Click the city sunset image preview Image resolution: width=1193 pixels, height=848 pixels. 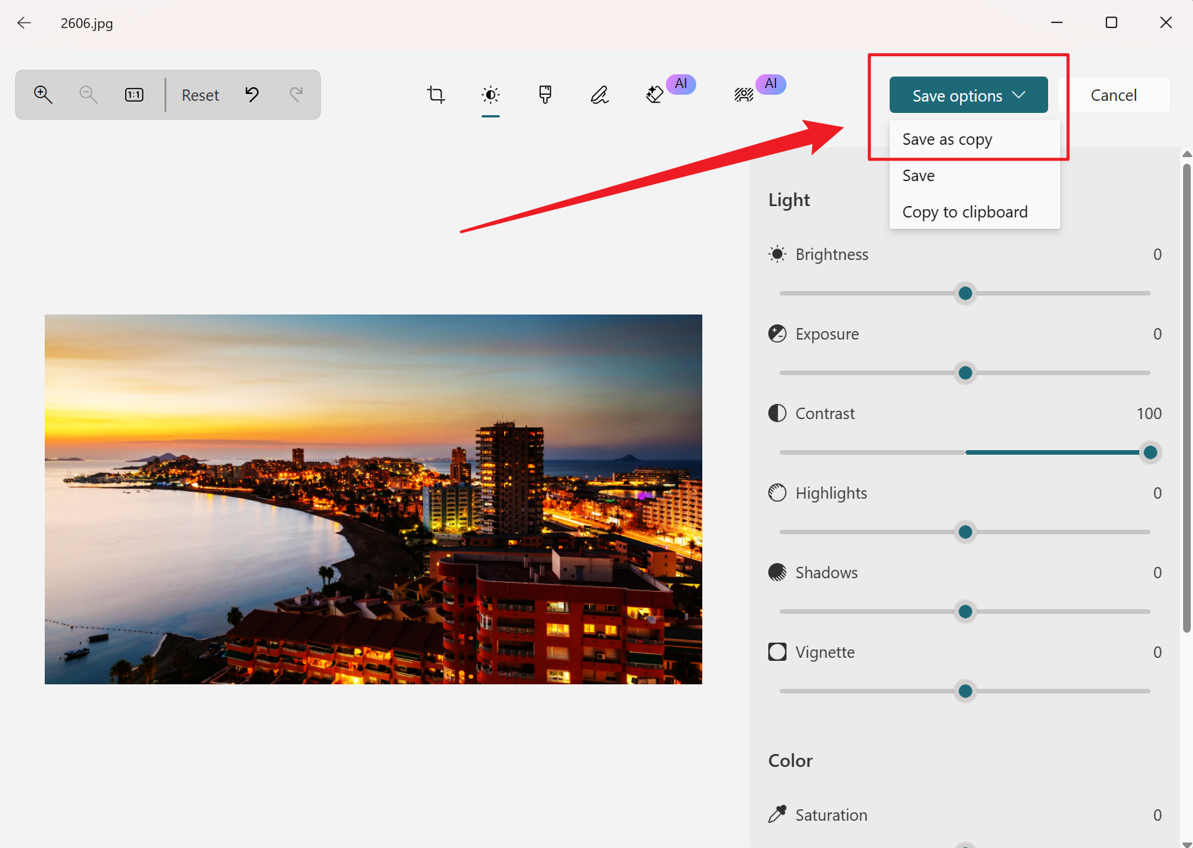[x=373, y=499]
